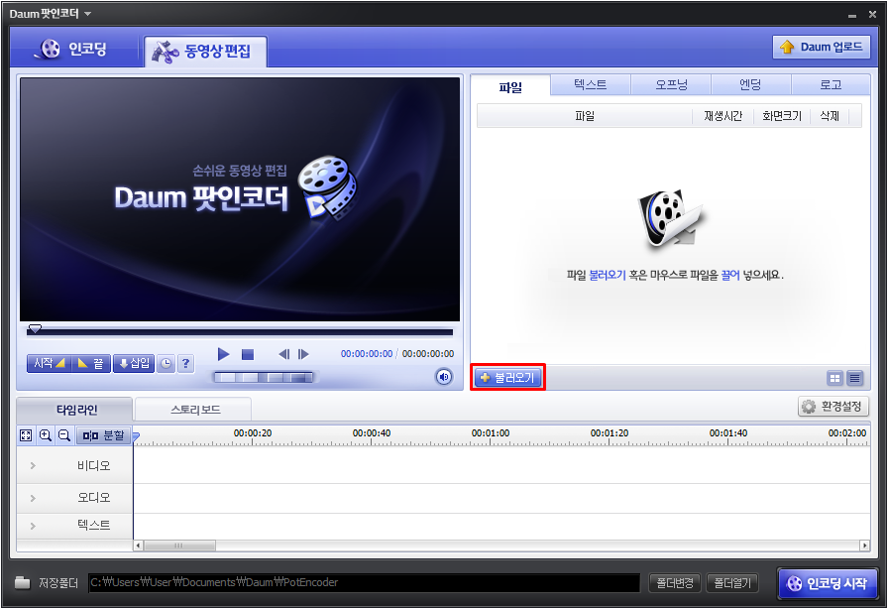Open the 파일 tab
Screen dimensions: 888x608
click(510, 86)
